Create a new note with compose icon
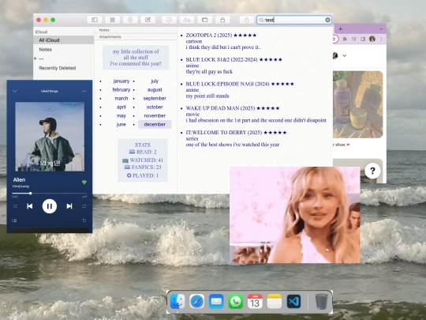 (x=148, y=20)
